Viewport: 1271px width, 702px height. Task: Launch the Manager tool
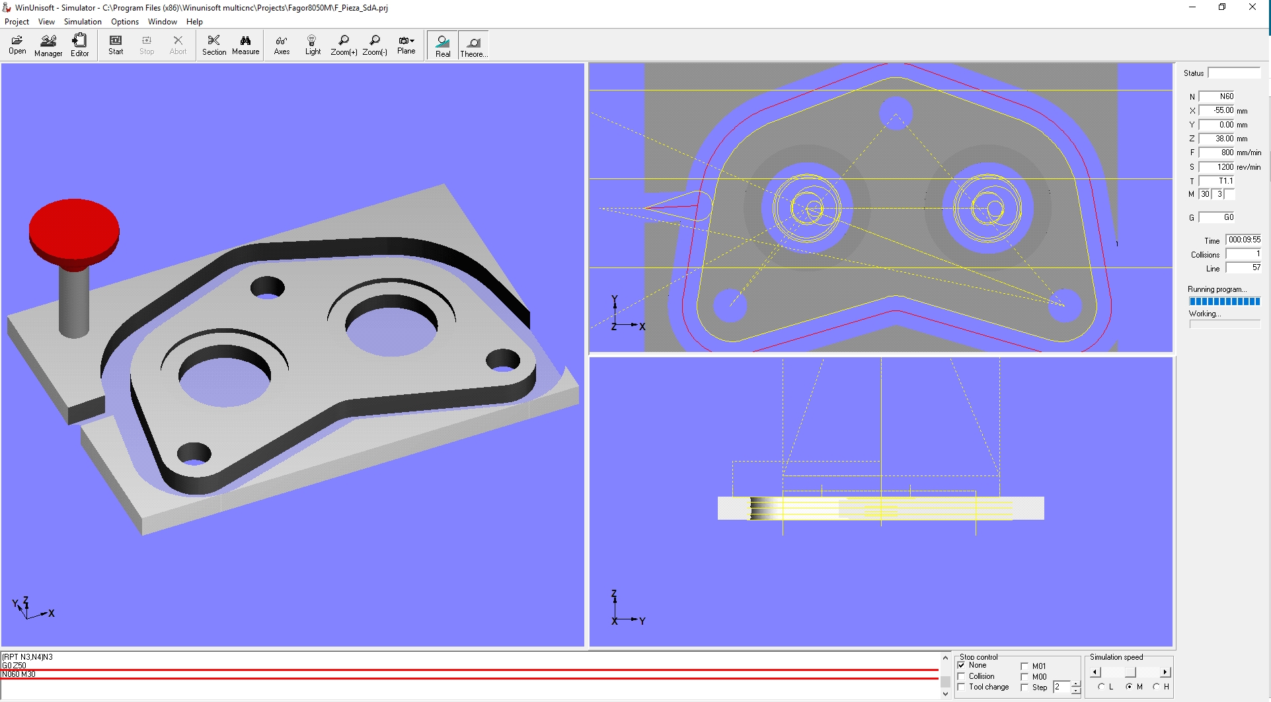click(x=48, y=45)
